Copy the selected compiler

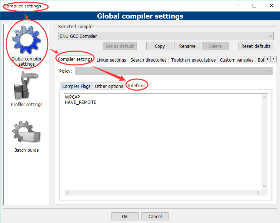click(160, 46)
